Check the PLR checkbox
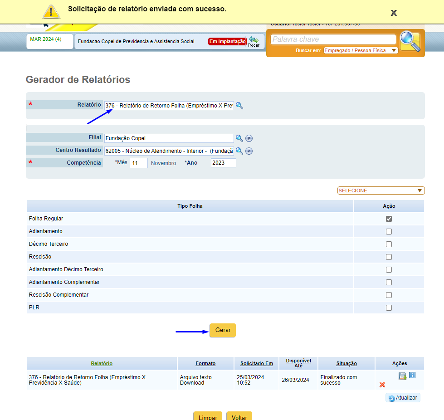This screenshot has height=420, width=444. tap(389, 308)
